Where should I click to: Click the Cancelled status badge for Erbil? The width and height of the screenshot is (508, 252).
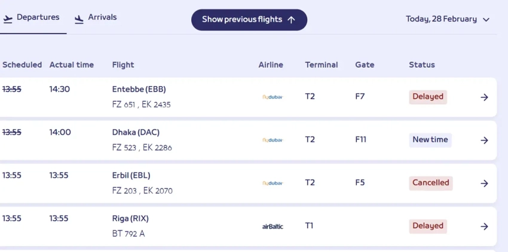pyautogui.click(x=430, y=183)
